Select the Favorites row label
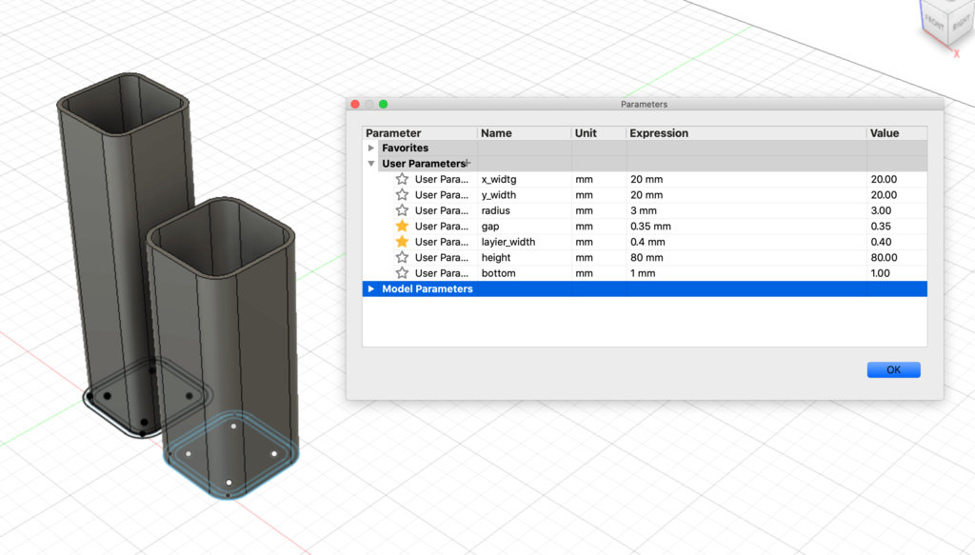975x555 pixels. click(405, 148)
